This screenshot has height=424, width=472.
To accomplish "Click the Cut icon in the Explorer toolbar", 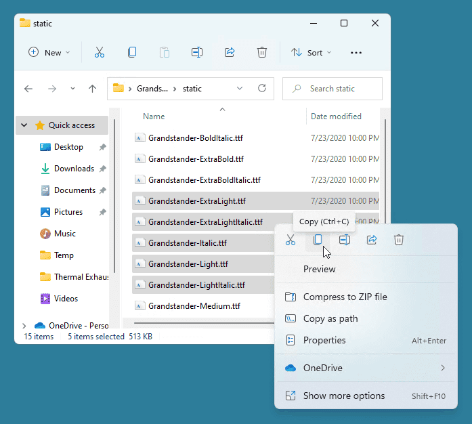I will click(100, 52).
